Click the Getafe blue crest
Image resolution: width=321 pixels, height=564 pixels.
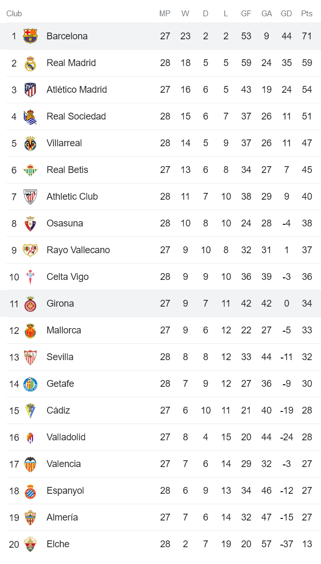coord(30,384)
